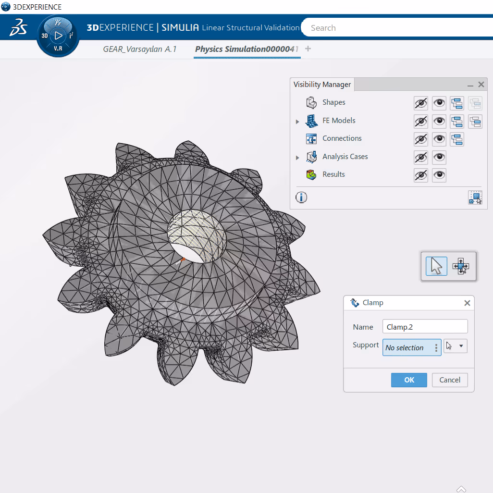The height and width of the screenshot is (493, 493).
Task: Show Results with eye icon
Action: [x=439, y=175]
